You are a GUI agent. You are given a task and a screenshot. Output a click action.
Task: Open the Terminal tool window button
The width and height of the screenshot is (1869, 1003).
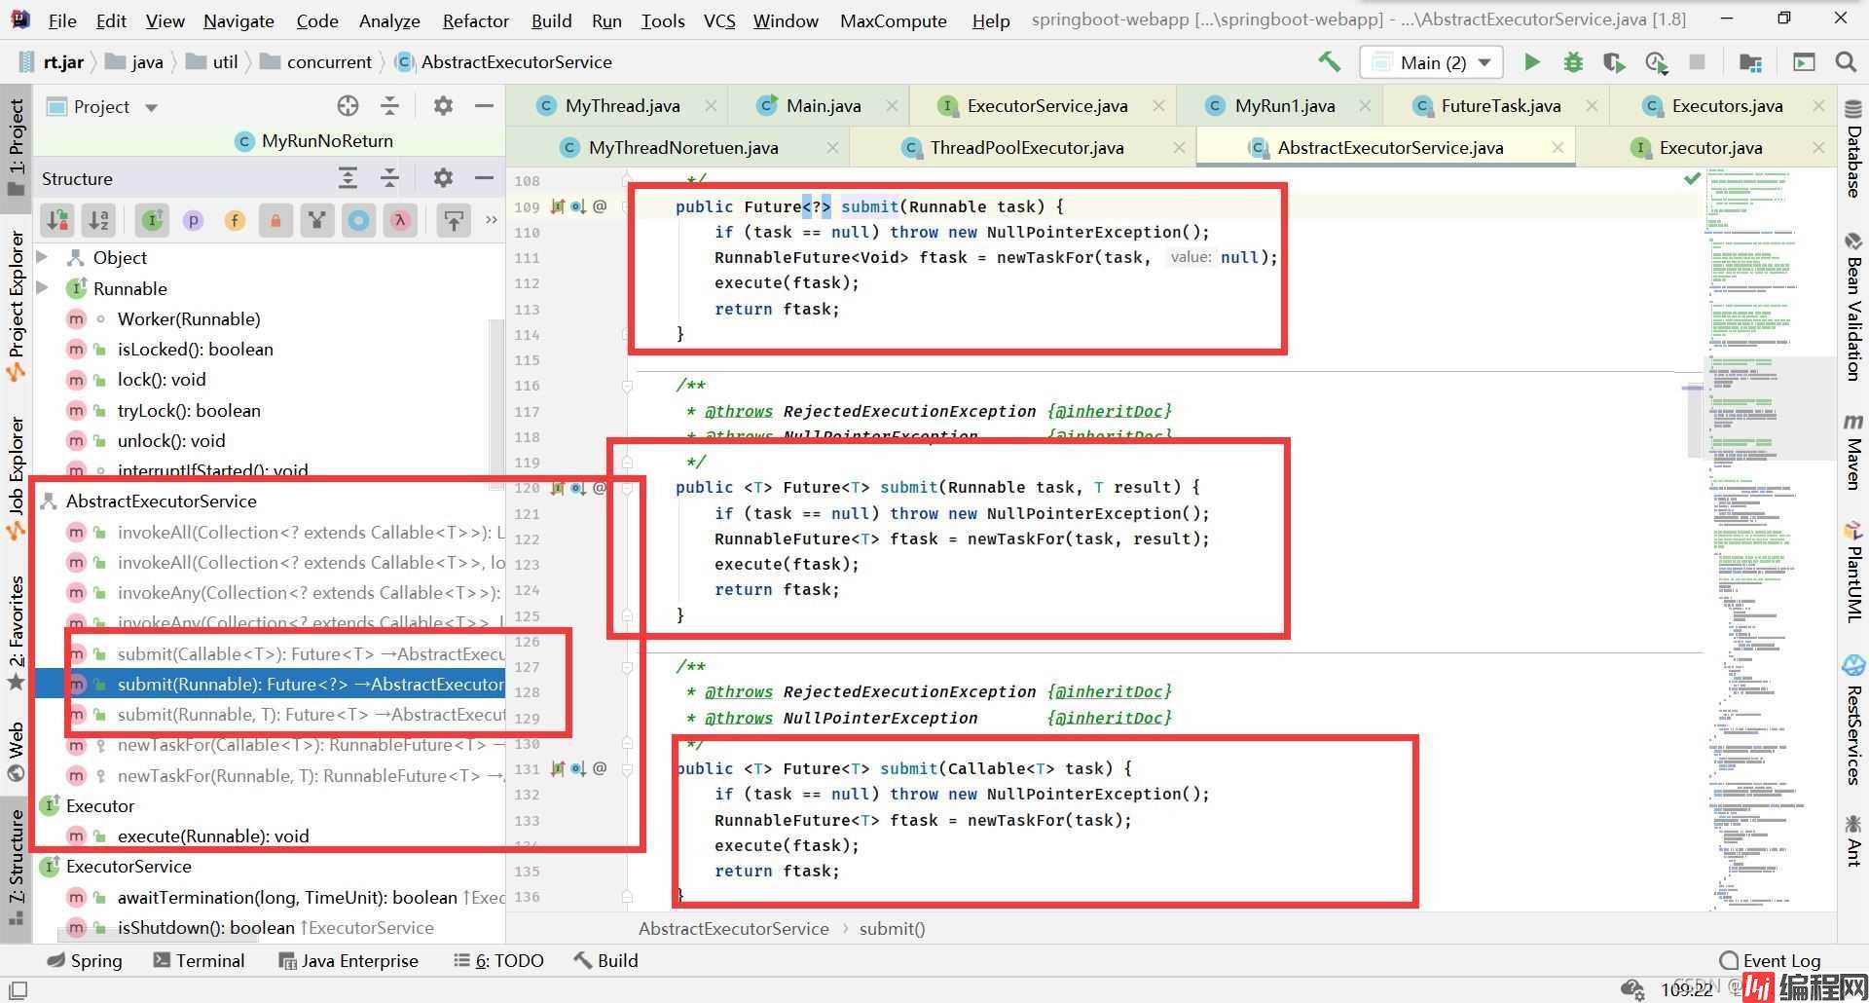tap(199, 960)
